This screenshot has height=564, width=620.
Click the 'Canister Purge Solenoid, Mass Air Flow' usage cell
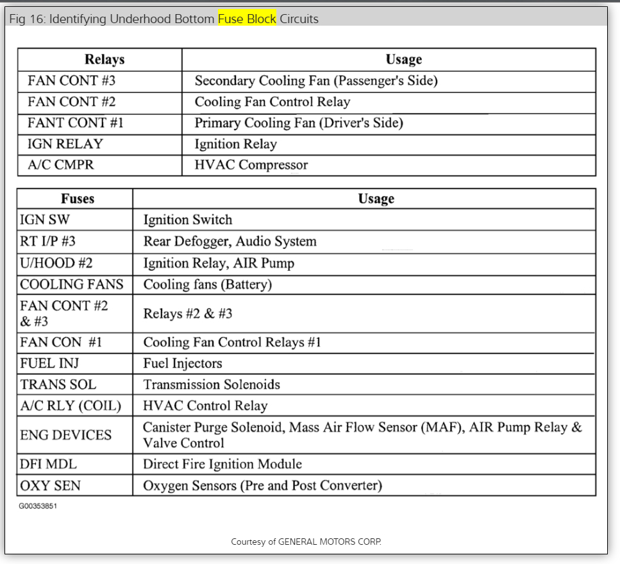coord(364,435)
